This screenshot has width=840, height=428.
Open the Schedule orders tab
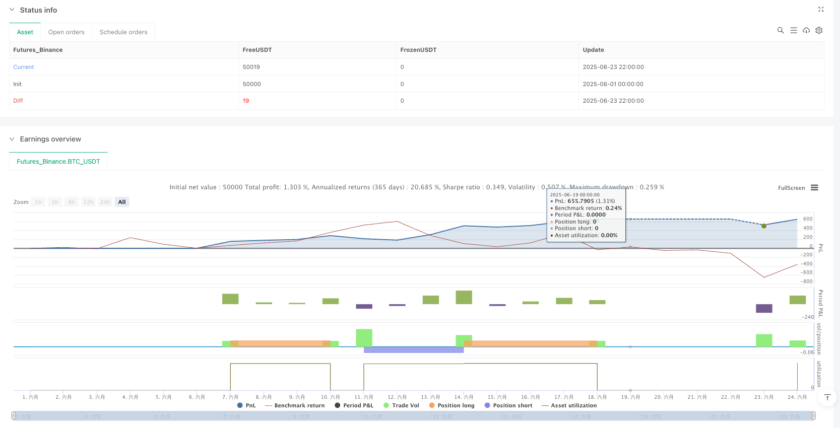[x=123, y=32]
